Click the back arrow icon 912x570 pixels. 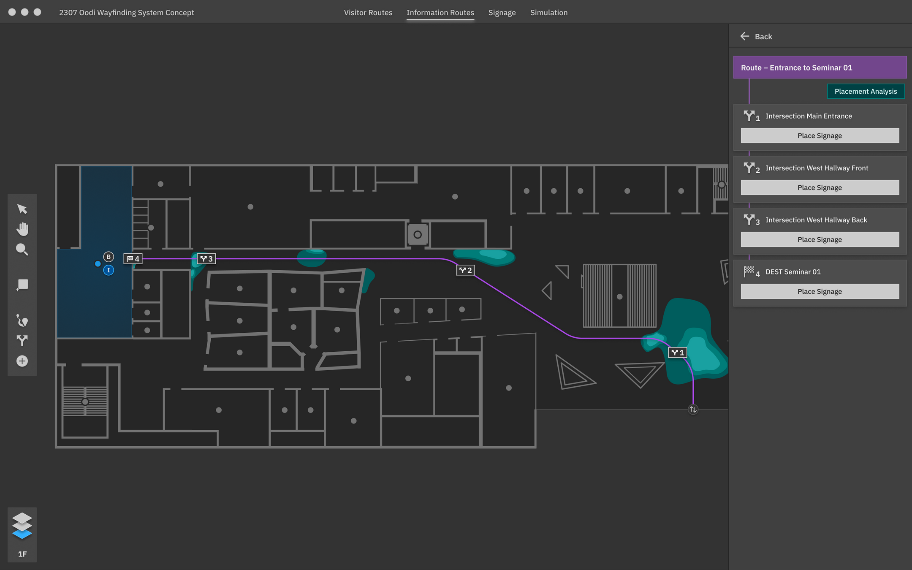pos(745,36)
